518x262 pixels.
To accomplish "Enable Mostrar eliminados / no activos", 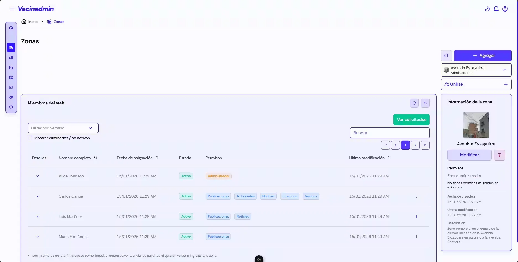I will 30,138.
